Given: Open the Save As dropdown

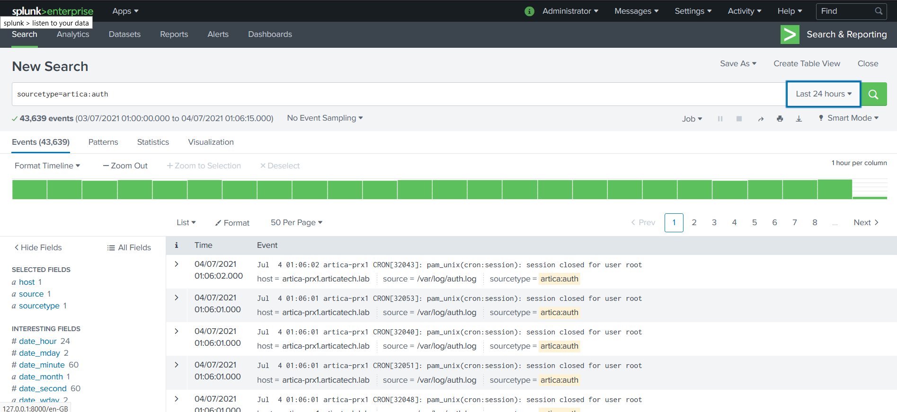Looking at the screenshot, I should click(x=738, y=63).
